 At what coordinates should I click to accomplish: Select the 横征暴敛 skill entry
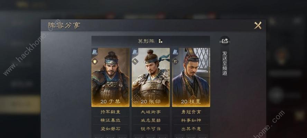click(110, 120)
